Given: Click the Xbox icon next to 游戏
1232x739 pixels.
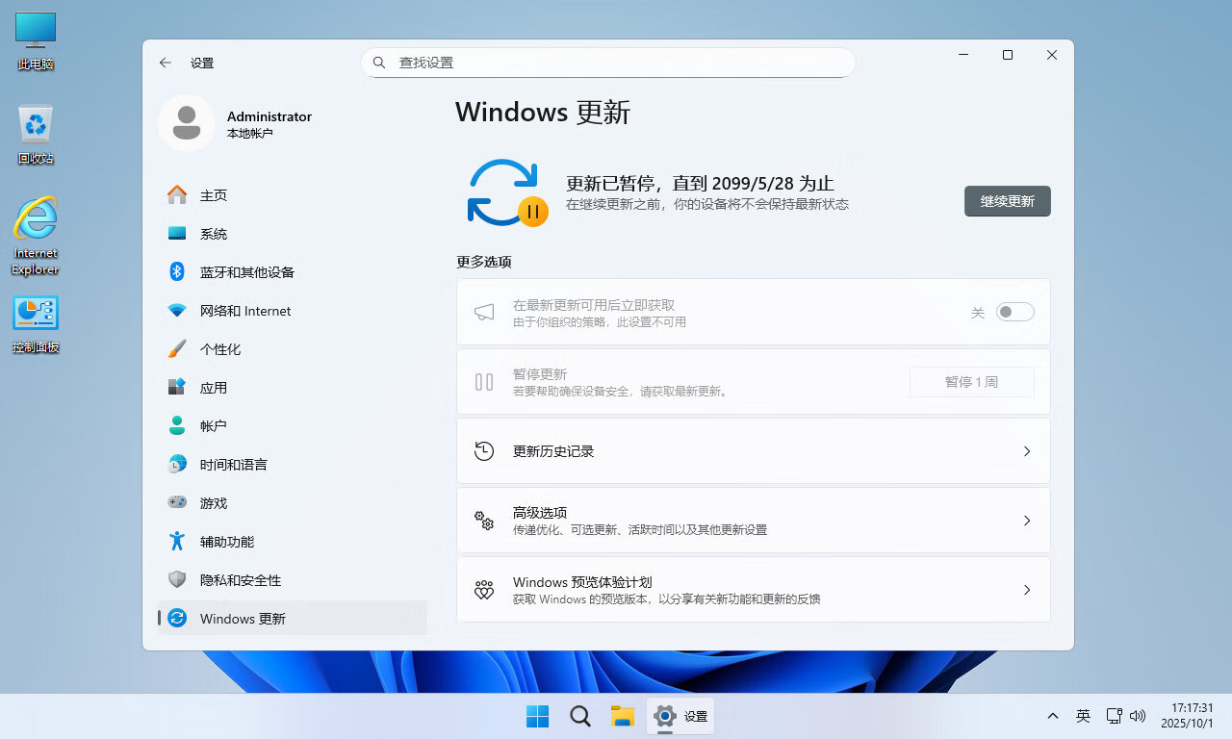Looking at the screenshot, I should tap(177, 502).
